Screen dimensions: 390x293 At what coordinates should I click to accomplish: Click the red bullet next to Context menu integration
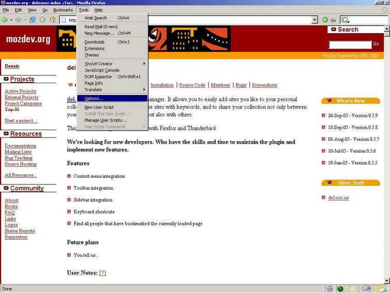pyautogui.click(x=69, y=176)
